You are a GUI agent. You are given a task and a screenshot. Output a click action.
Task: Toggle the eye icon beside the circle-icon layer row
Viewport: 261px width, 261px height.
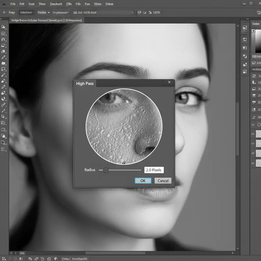(x=253, y=125)
